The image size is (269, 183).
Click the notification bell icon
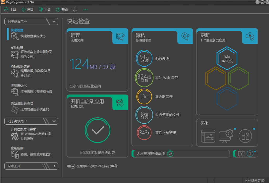click(75, 10)
